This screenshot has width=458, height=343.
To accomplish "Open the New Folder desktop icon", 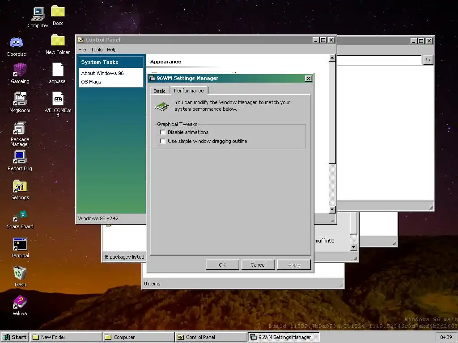I will pos(58,45).
